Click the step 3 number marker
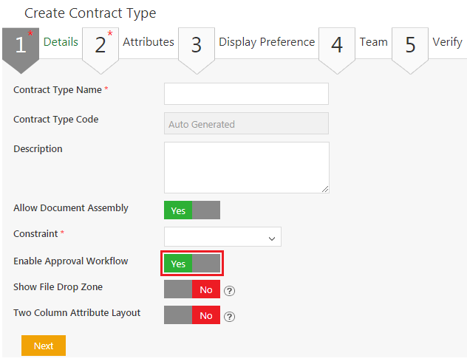The height and width of the screenshot is (364, 467). 196,46
